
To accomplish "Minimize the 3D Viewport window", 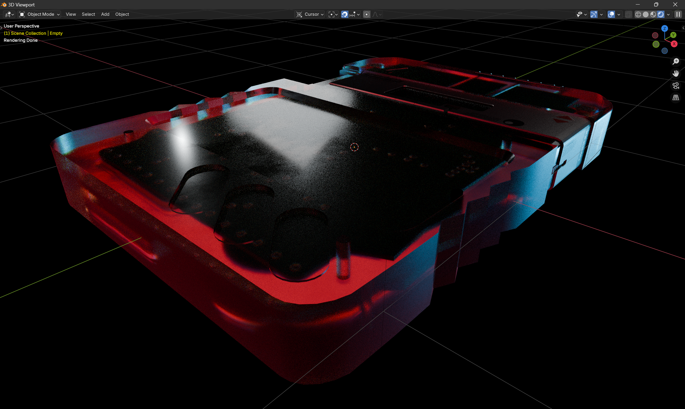I will tap(638, 4).
